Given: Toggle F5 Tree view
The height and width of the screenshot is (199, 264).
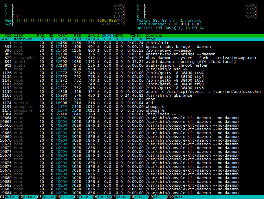Looking at the screenshot, I should tap(83, 197).
